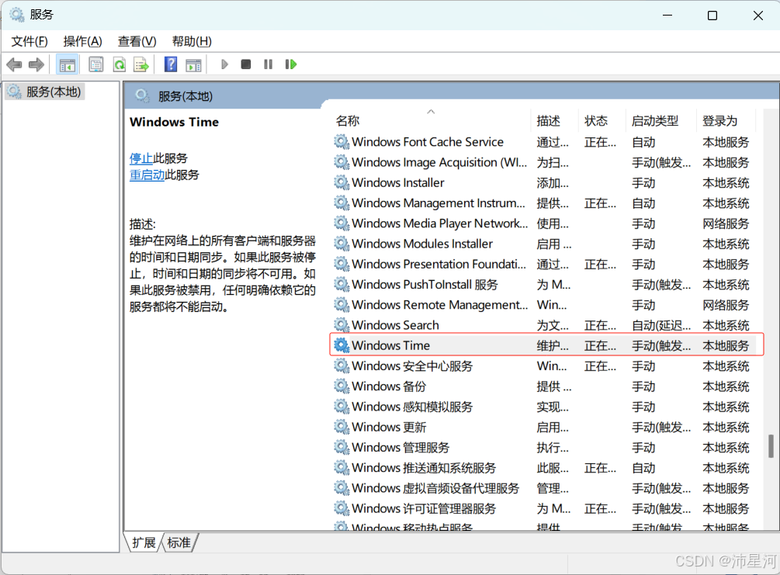Click 网络服务 login of Windows Remote Management
Image resolution: width=780 pixels, height=575 pixels.
point(726,305)
